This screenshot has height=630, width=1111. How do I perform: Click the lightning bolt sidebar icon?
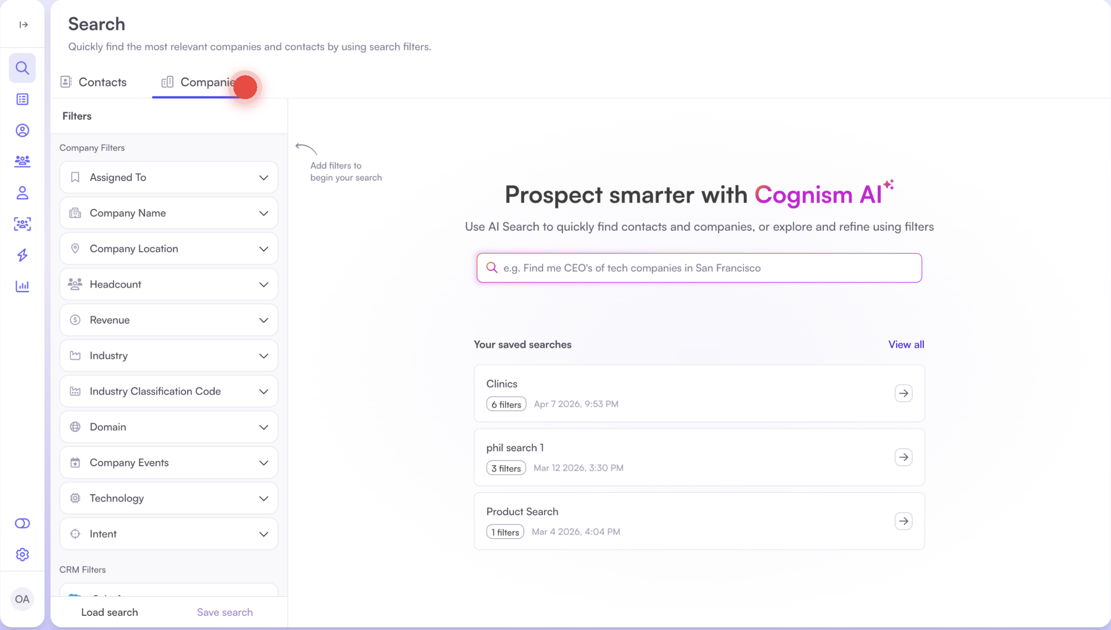pyautogui.click(x=22, y=255)
